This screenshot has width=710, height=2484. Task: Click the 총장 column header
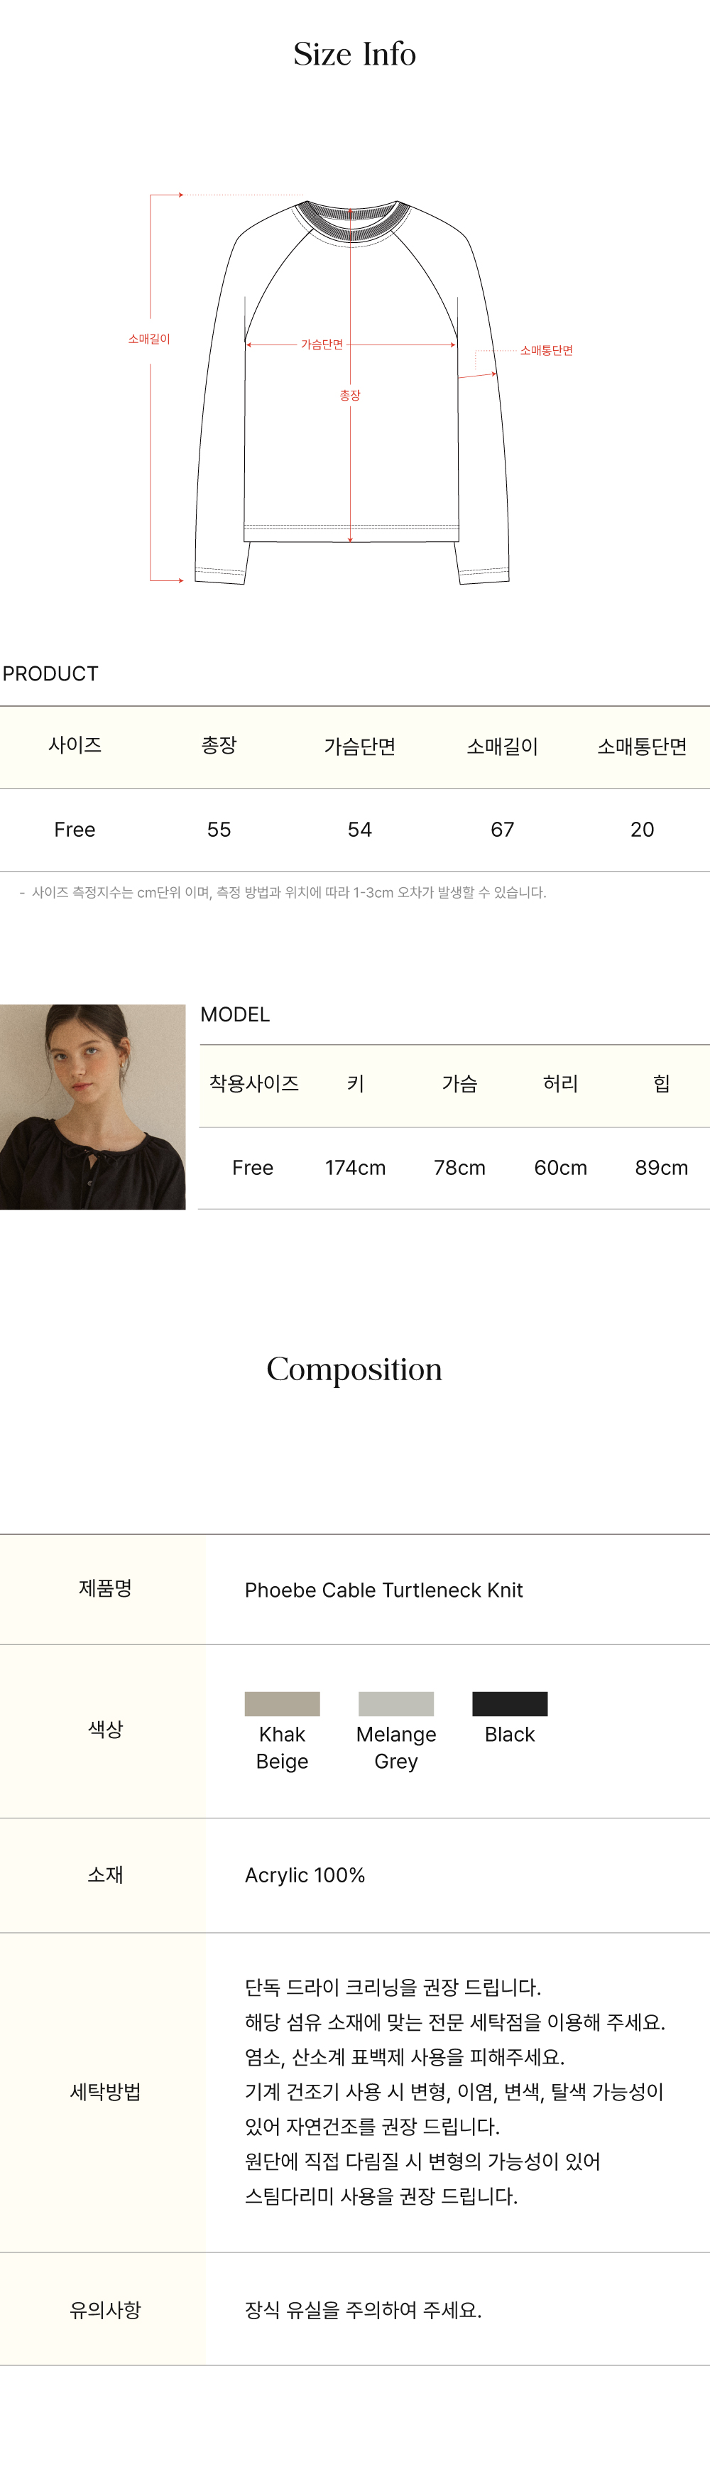pos(219,745)
